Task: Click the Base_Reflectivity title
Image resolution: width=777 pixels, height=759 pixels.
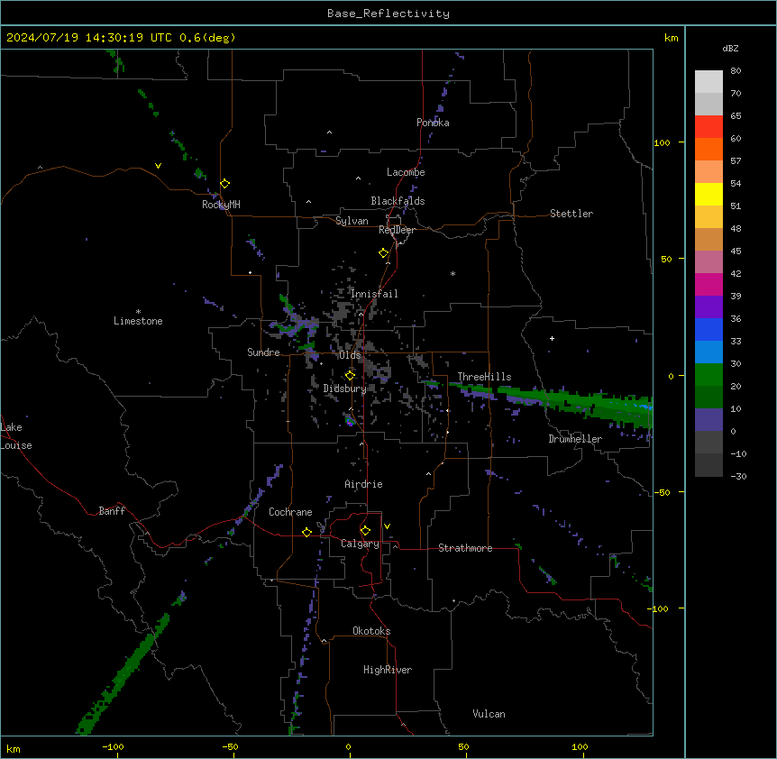Action: pyautogui.click(x=388, y=14)
